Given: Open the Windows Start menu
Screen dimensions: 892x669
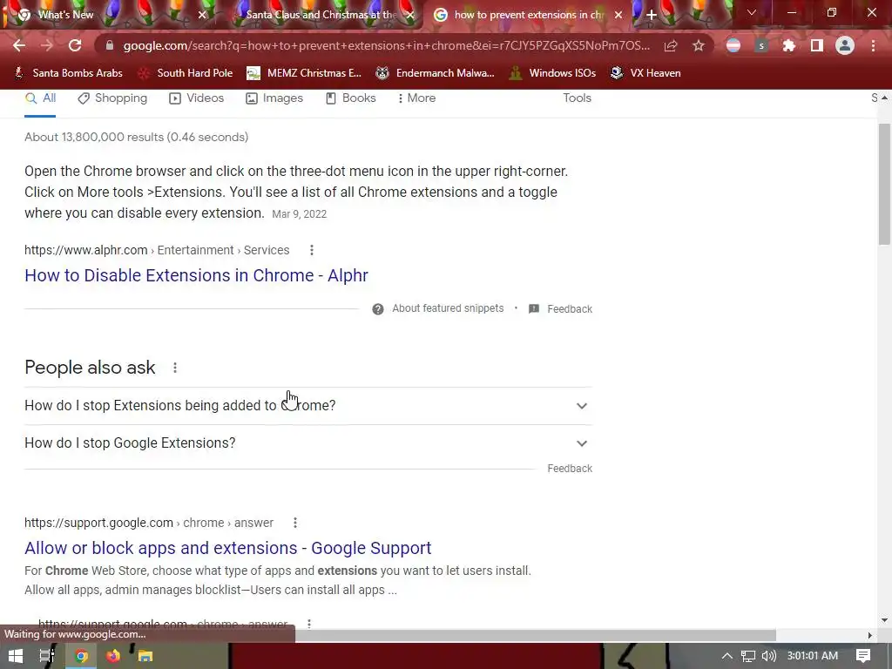Looking at the screenshot, I should pyautogui.click(x=16, y=657).
